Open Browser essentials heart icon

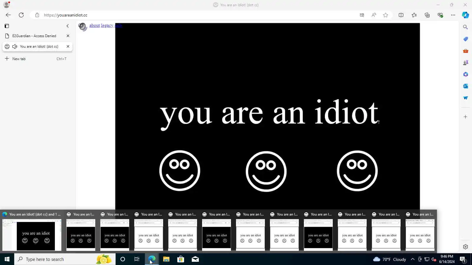(440, 15)
